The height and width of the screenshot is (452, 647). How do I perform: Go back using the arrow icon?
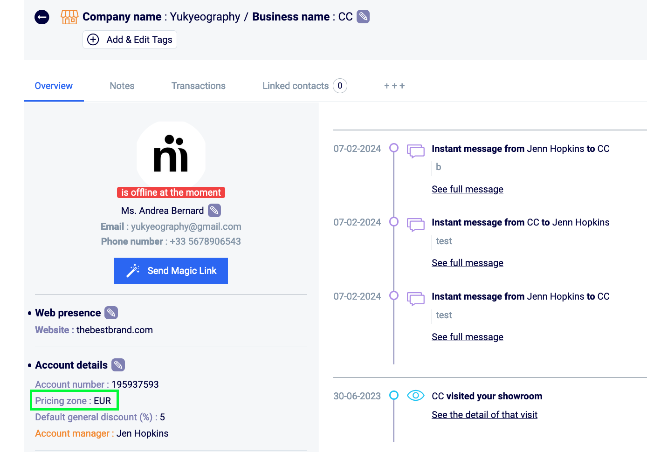[x=42, y=18]
